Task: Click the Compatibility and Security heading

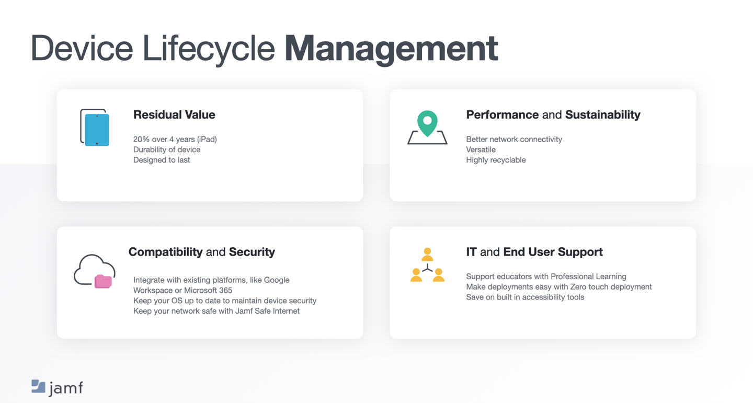Action: click(201, 252)
